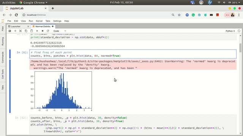Click the HP icon in the top bar
The width and height of the screenshot is (243, 136).
pos(210,3)
